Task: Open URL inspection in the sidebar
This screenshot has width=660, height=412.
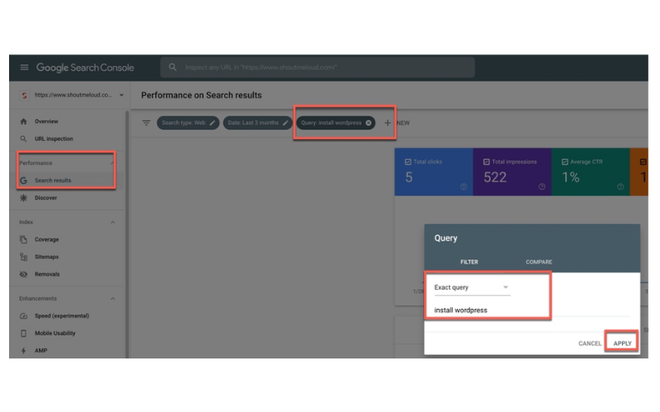Action: (54, 138)
